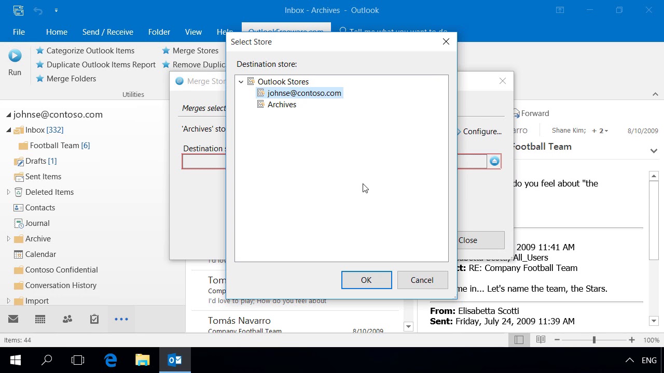The width and height of the screenshot is (664, 373).
Task: Click the Mail envelope icon in navigation bar
Action: (x=13, y=319)
